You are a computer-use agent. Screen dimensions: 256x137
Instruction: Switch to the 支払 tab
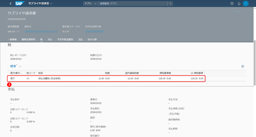pos(50,40)
